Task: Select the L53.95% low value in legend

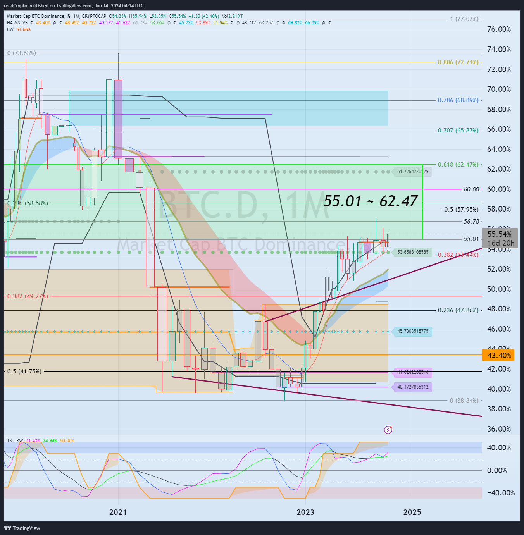Action: coord(157,16)
